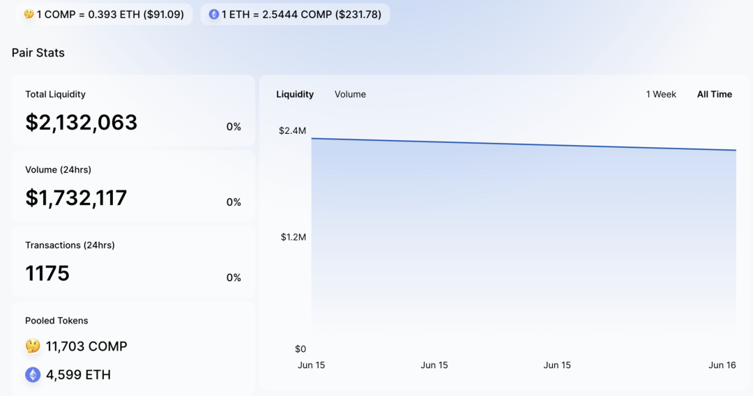Click the COMP thinking-face icon in the price pill
The height and width of the screenshot is (396, 753).
[x=29, y=15]
